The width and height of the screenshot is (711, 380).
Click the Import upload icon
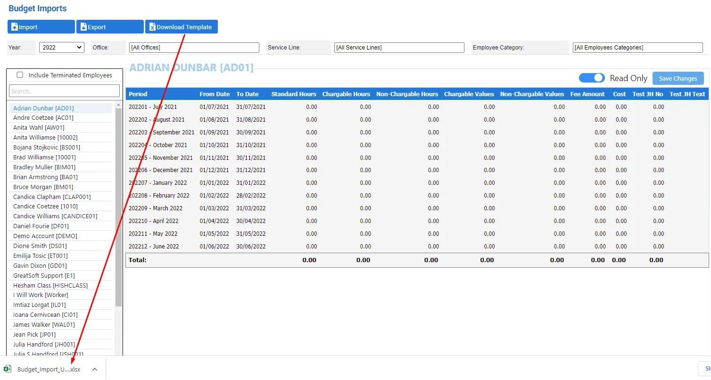coord(15,27)
